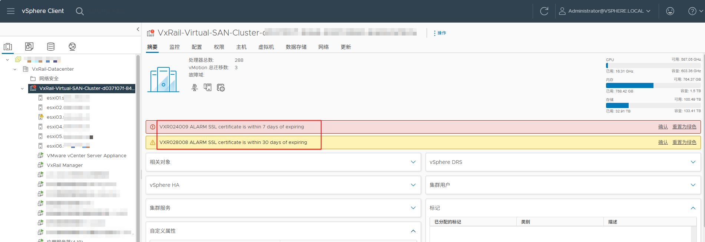Click the vSphere Client home title
Screen dimensions: 705x242
pos(43,11)
